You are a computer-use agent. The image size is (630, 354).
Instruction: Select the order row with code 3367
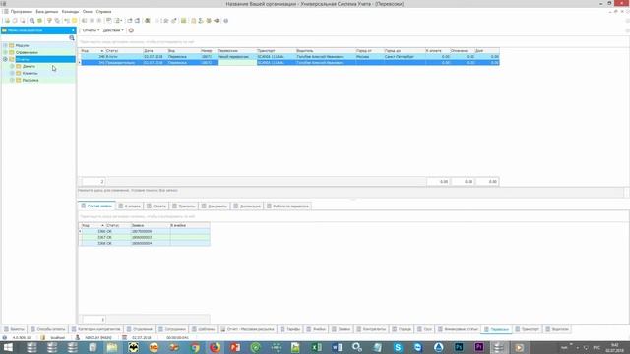point(145,237)
